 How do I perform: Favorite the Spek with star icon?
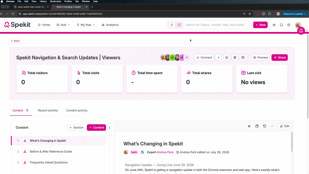[x=249, y=126]
